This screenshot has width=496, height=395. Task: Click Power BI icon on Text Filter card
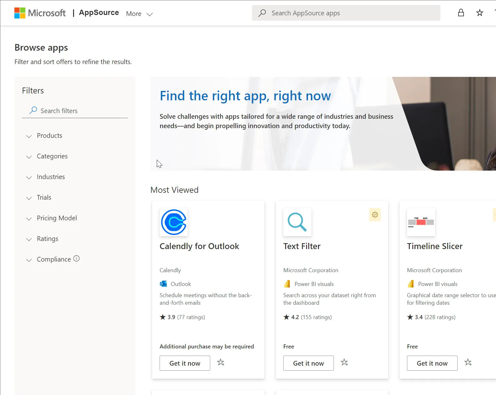[287, 284]
